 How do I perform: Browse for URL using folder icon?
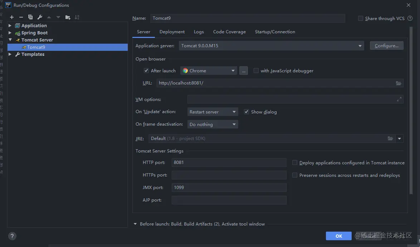tap(398, 83)
